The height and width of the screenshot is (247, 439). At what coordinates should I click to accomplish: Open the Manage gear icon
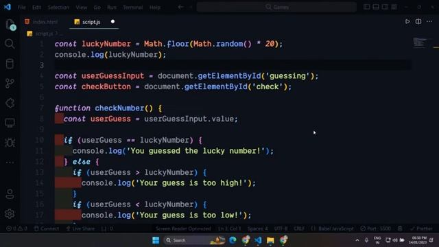tap(10, 214)
